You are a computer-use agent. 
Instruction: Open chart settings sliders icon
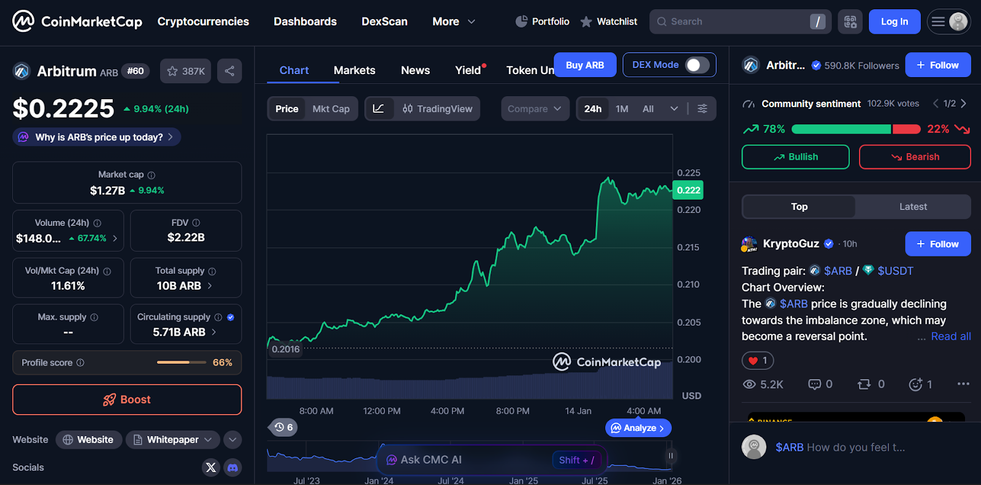click(x=703, y=108)
